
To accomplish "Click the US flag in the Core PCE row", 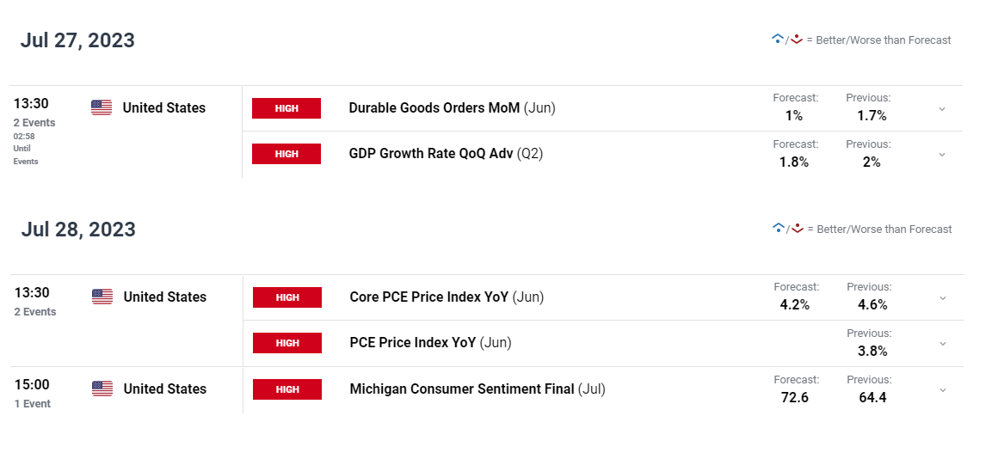I will pos(102,297).
